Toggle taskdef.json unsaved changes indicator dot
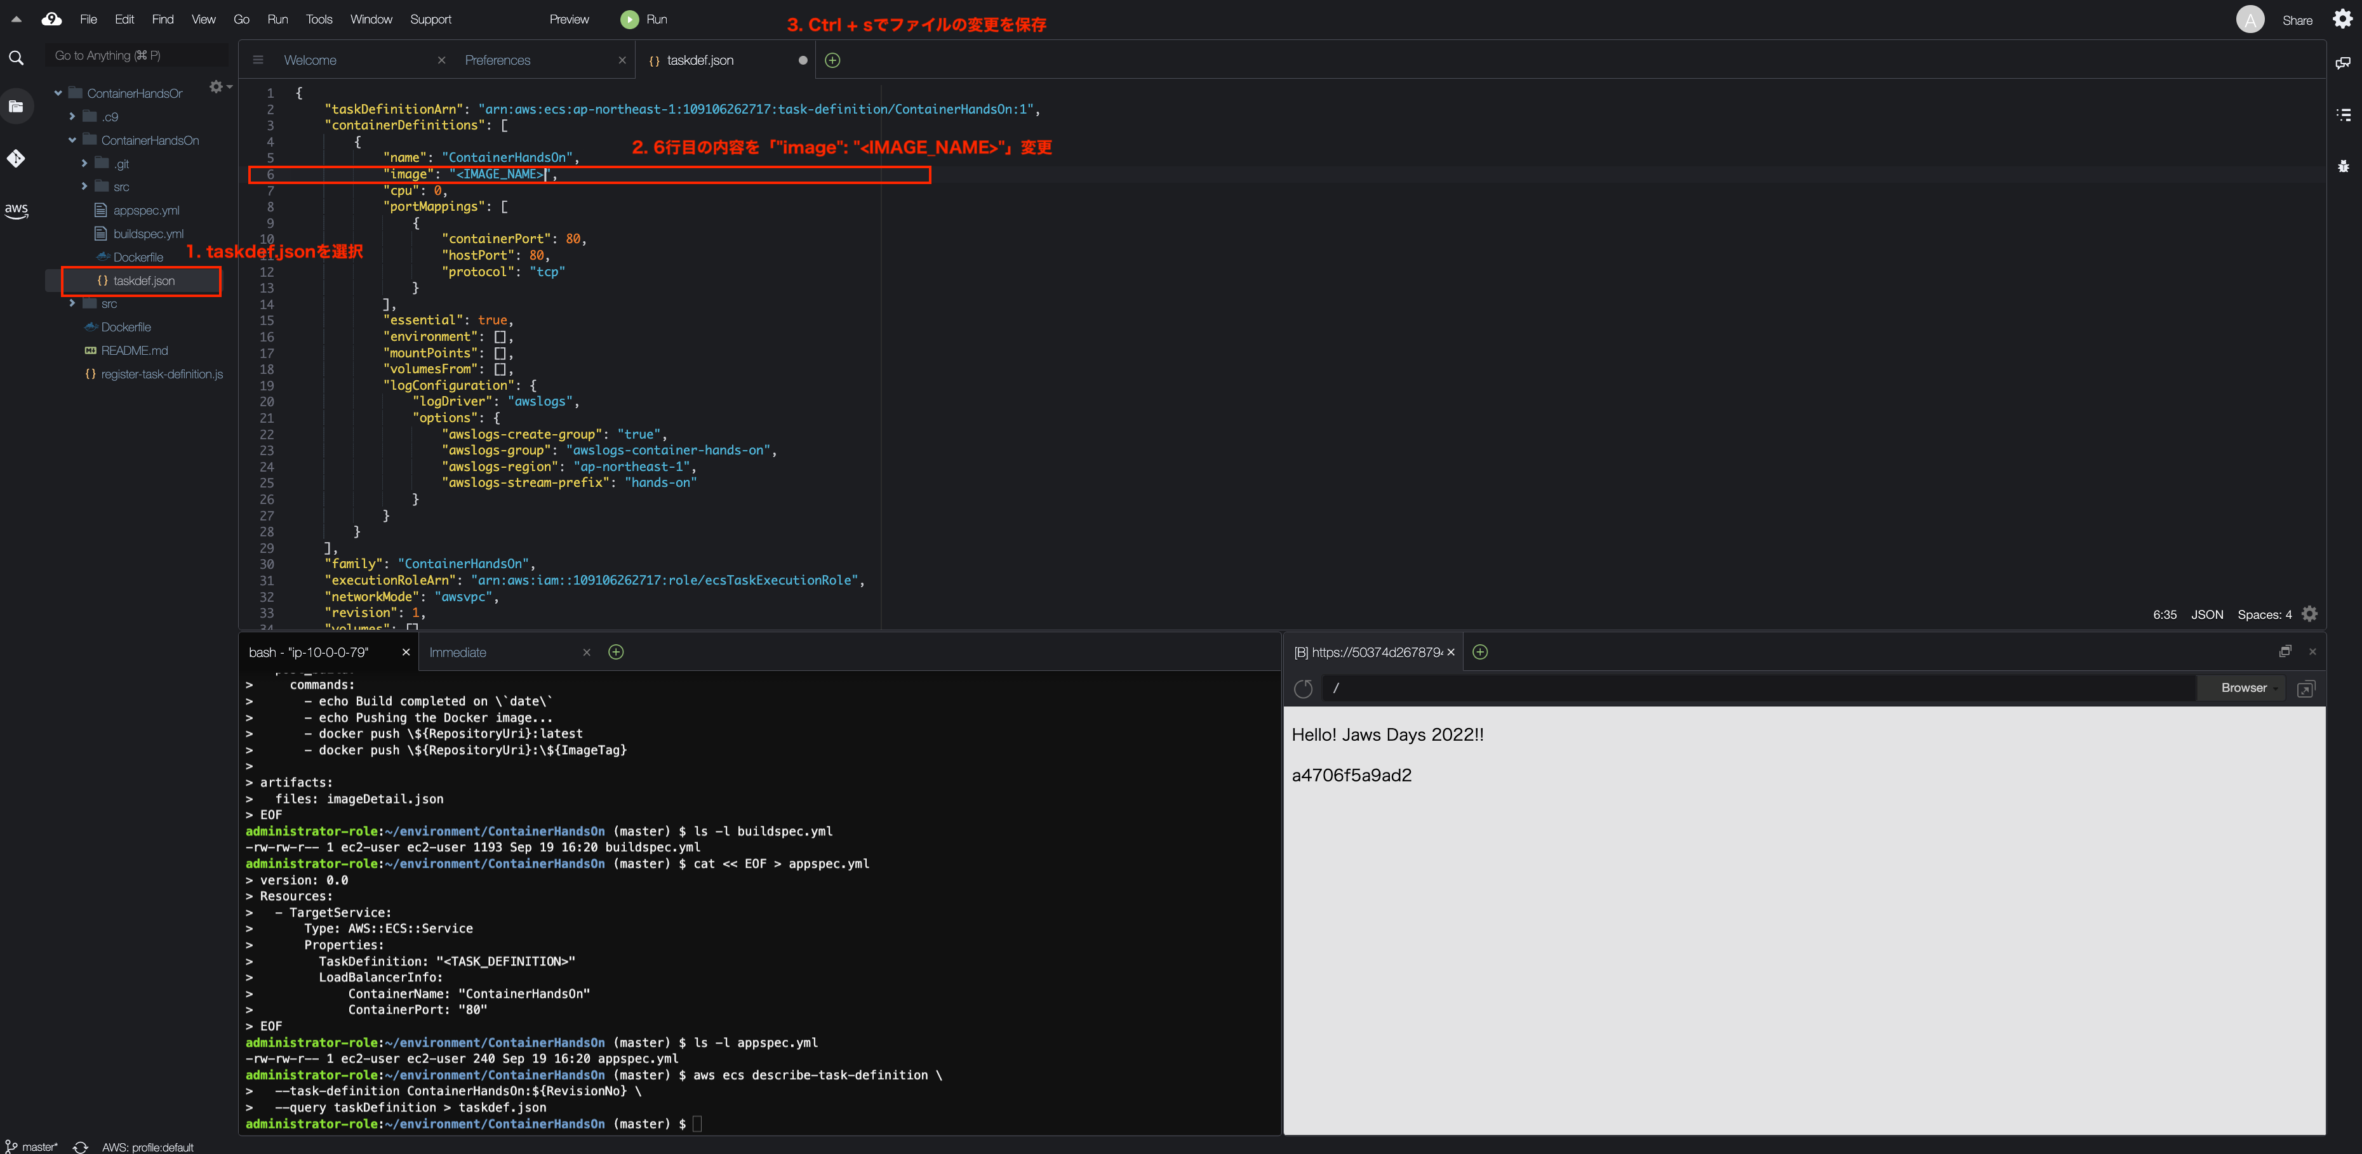 coord(803,60)
